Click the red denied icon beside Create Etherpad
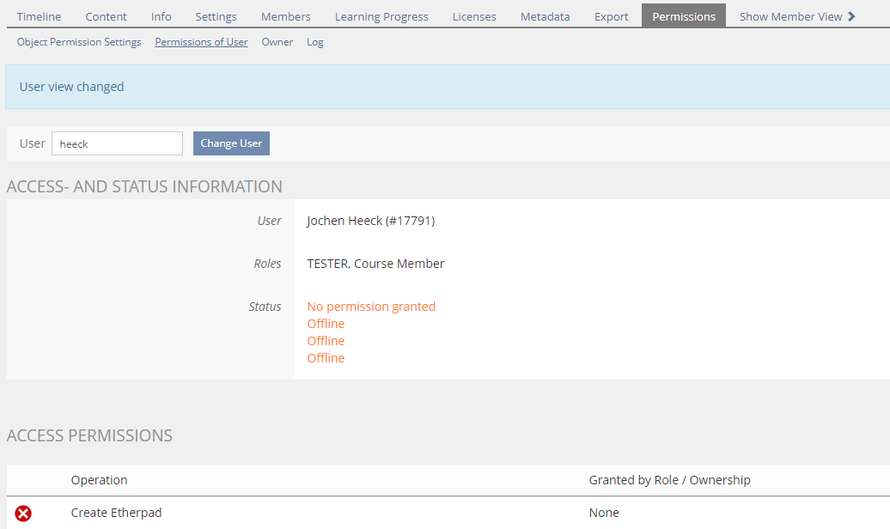The width and height of the screenshot is (890, 529). click(x=23, y=514)
